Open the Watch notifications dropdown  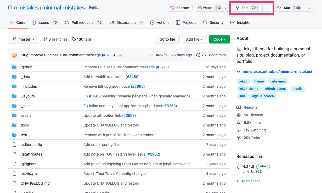212,8
